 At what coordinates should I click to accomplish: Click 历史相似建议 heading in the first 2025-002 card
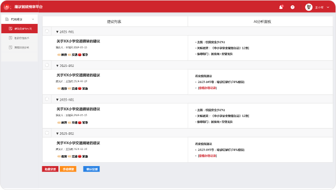click(x=204, y=76)
